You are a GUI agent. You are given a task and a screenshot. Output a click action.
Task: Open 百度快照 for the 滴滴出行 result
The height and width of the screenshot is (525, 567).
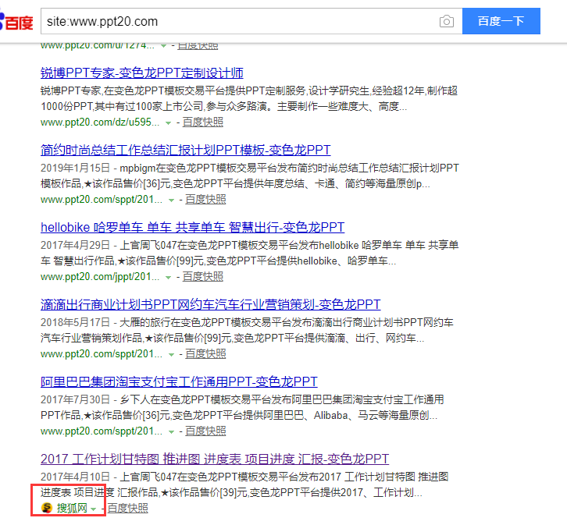[x=205, y=354]
